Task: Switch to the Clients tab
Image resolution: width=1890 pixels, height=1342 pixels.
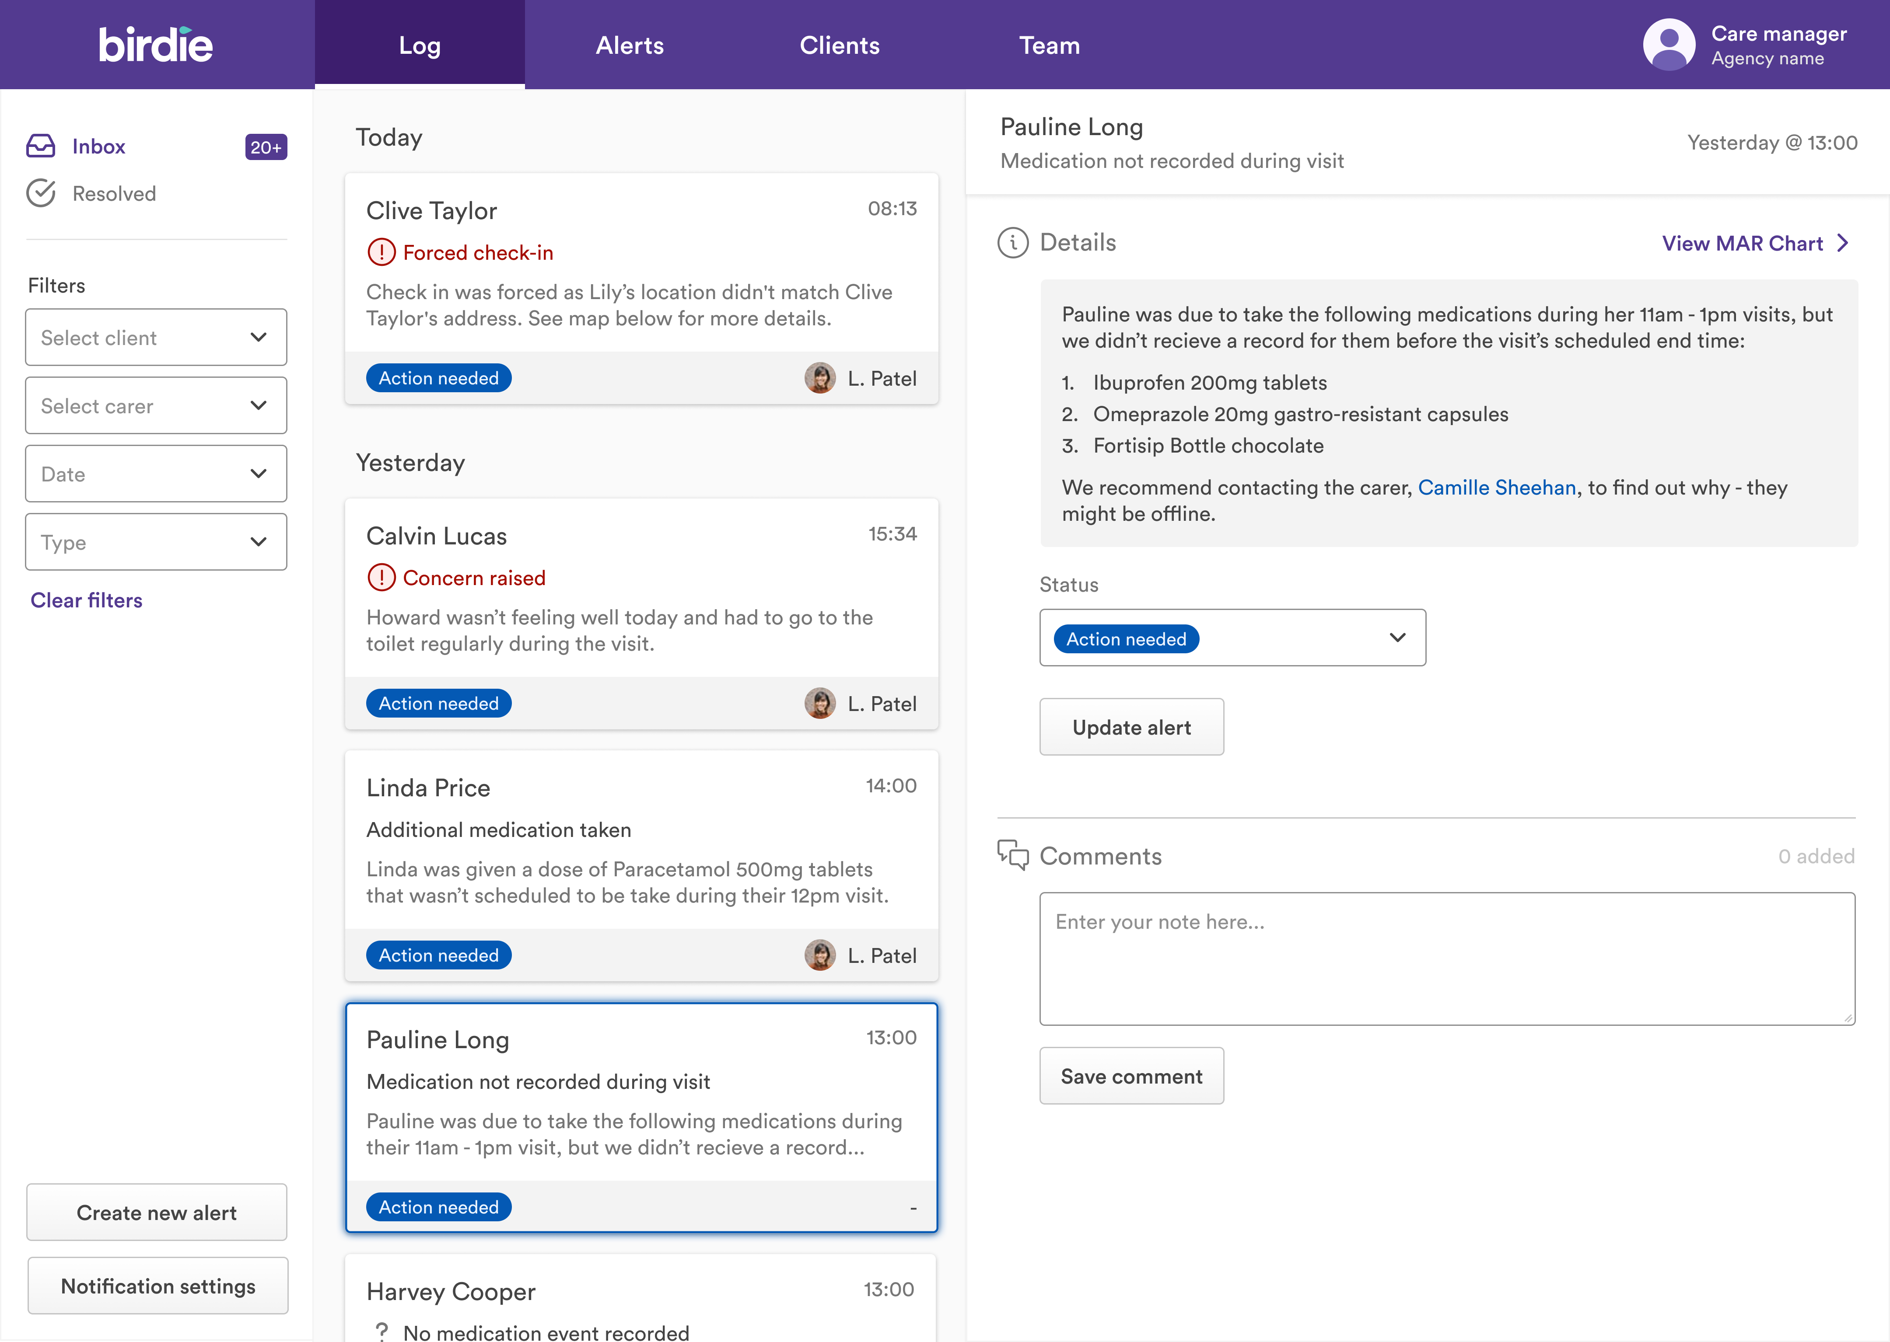Action: click(x=839, y=45)
